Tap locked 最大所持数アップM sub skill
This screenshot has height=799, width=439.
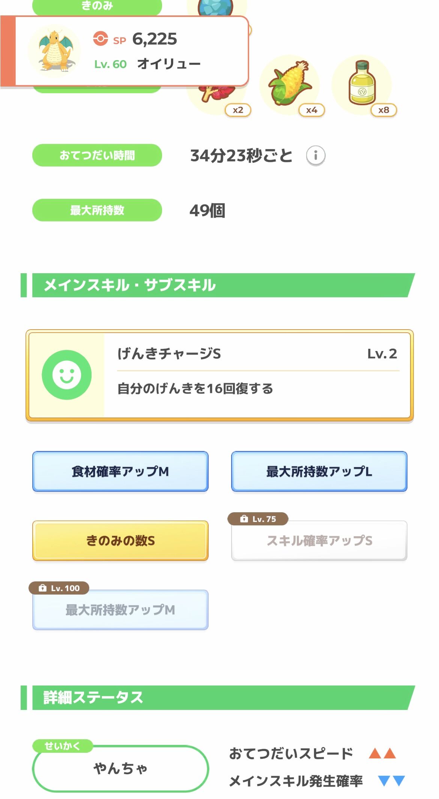[120, 610]
